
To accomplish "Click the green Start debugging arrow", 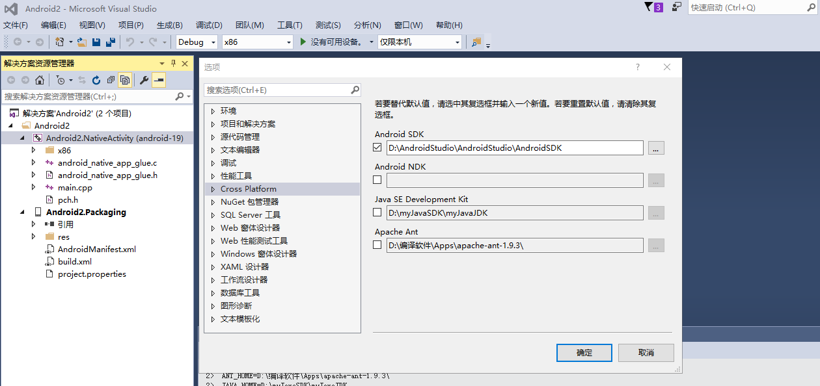I will 303,42.
